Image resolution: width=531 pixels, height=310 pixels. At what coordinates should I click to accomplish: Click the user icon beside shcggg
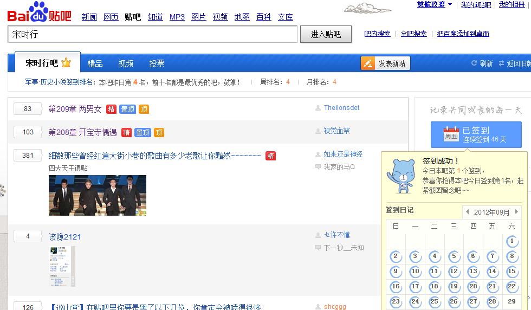(x=318, y=307)
